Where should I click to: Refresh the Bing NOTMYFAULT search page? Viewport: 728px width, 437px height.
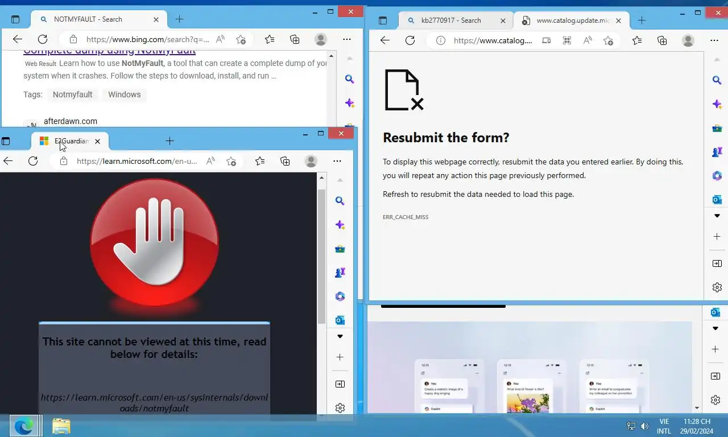(x=42, y=39)
